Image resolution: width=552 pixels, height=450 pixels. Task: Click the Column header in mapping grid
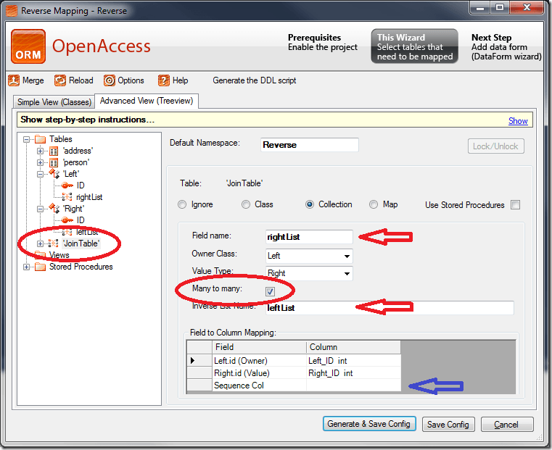pyautogui.click(x=353, y=347)
